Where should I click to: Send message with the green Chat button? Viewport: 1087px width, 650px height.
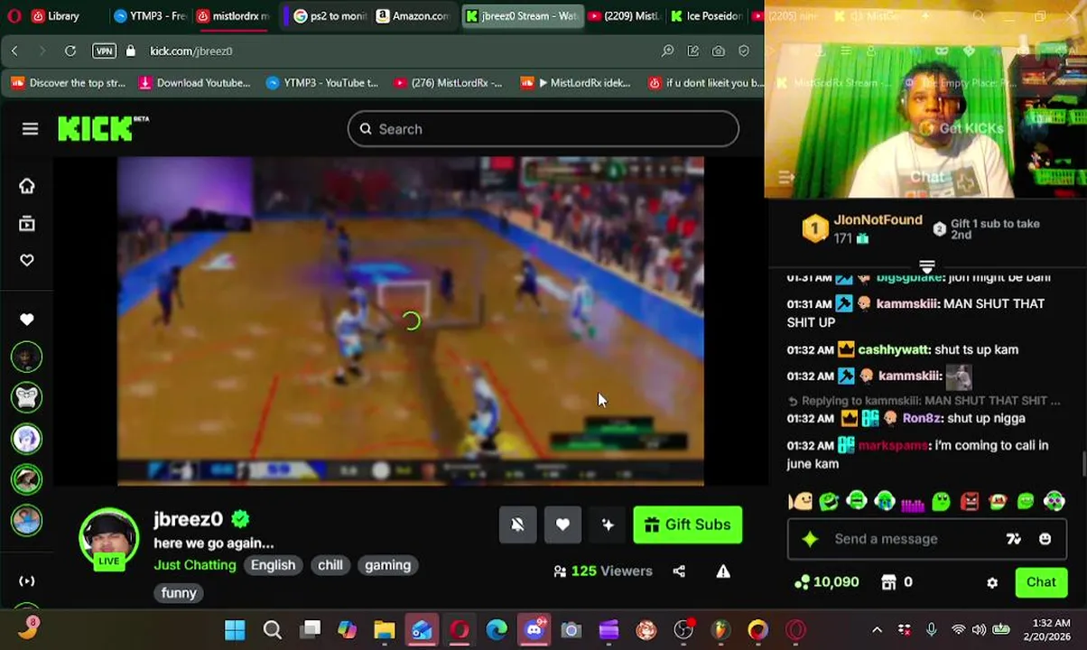[1040, 582]
